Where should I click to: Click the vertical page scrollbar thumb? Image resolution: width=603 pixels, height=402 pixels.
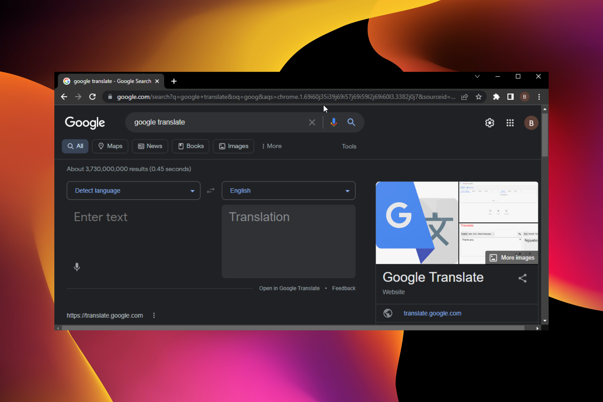pos(545,135)
